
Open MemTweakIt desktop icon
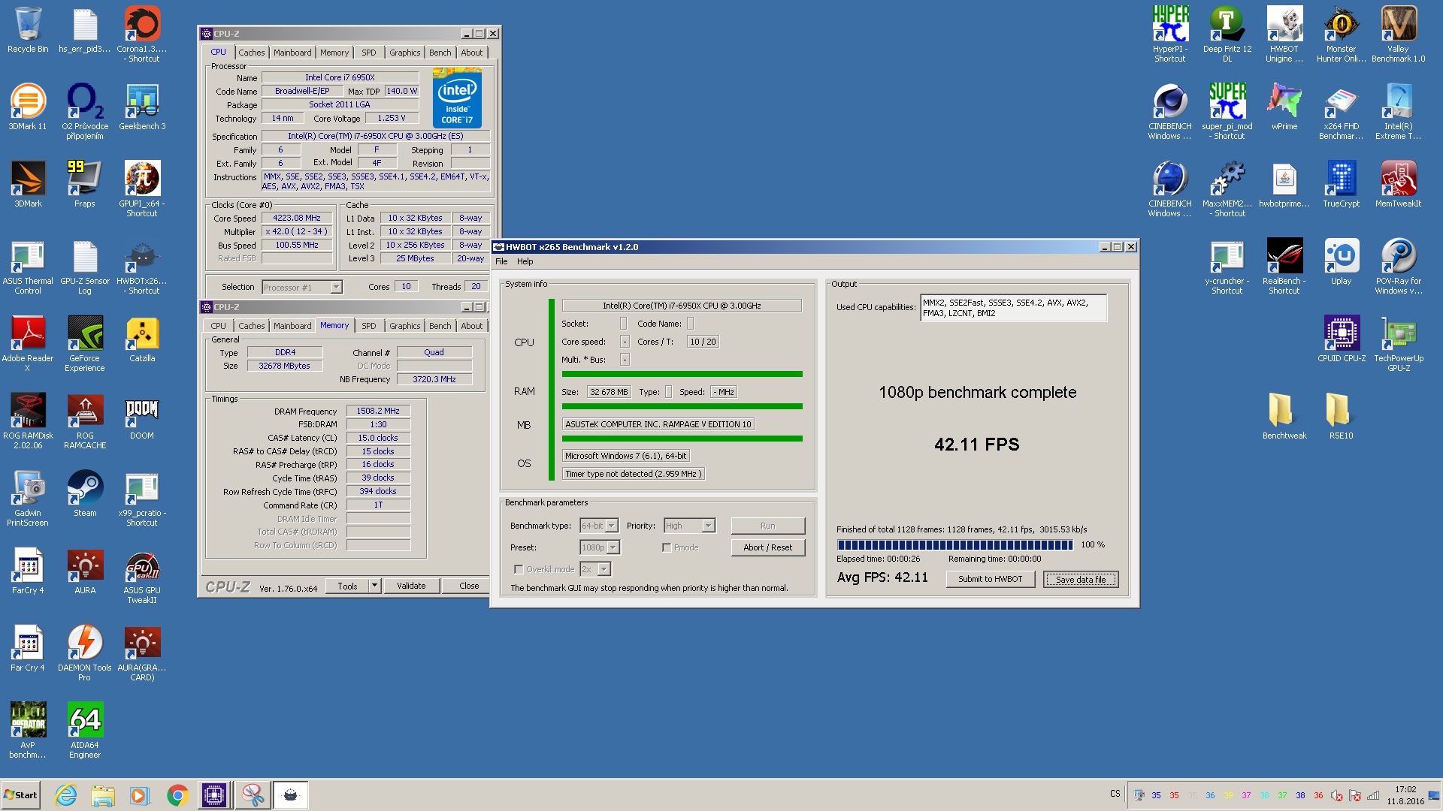click(1398, 184)
